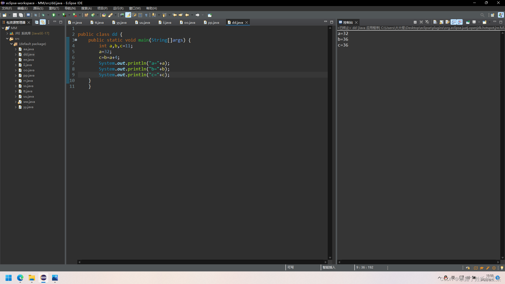Open the New file dropdown arrow
This screenshot has height=284, width=505.
tap(9, 15)
